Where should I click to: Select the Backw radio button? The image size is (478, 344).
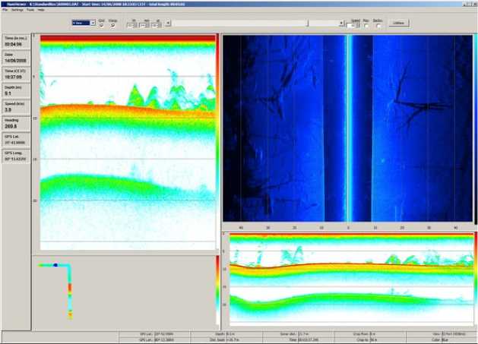(x=378, y=26)
